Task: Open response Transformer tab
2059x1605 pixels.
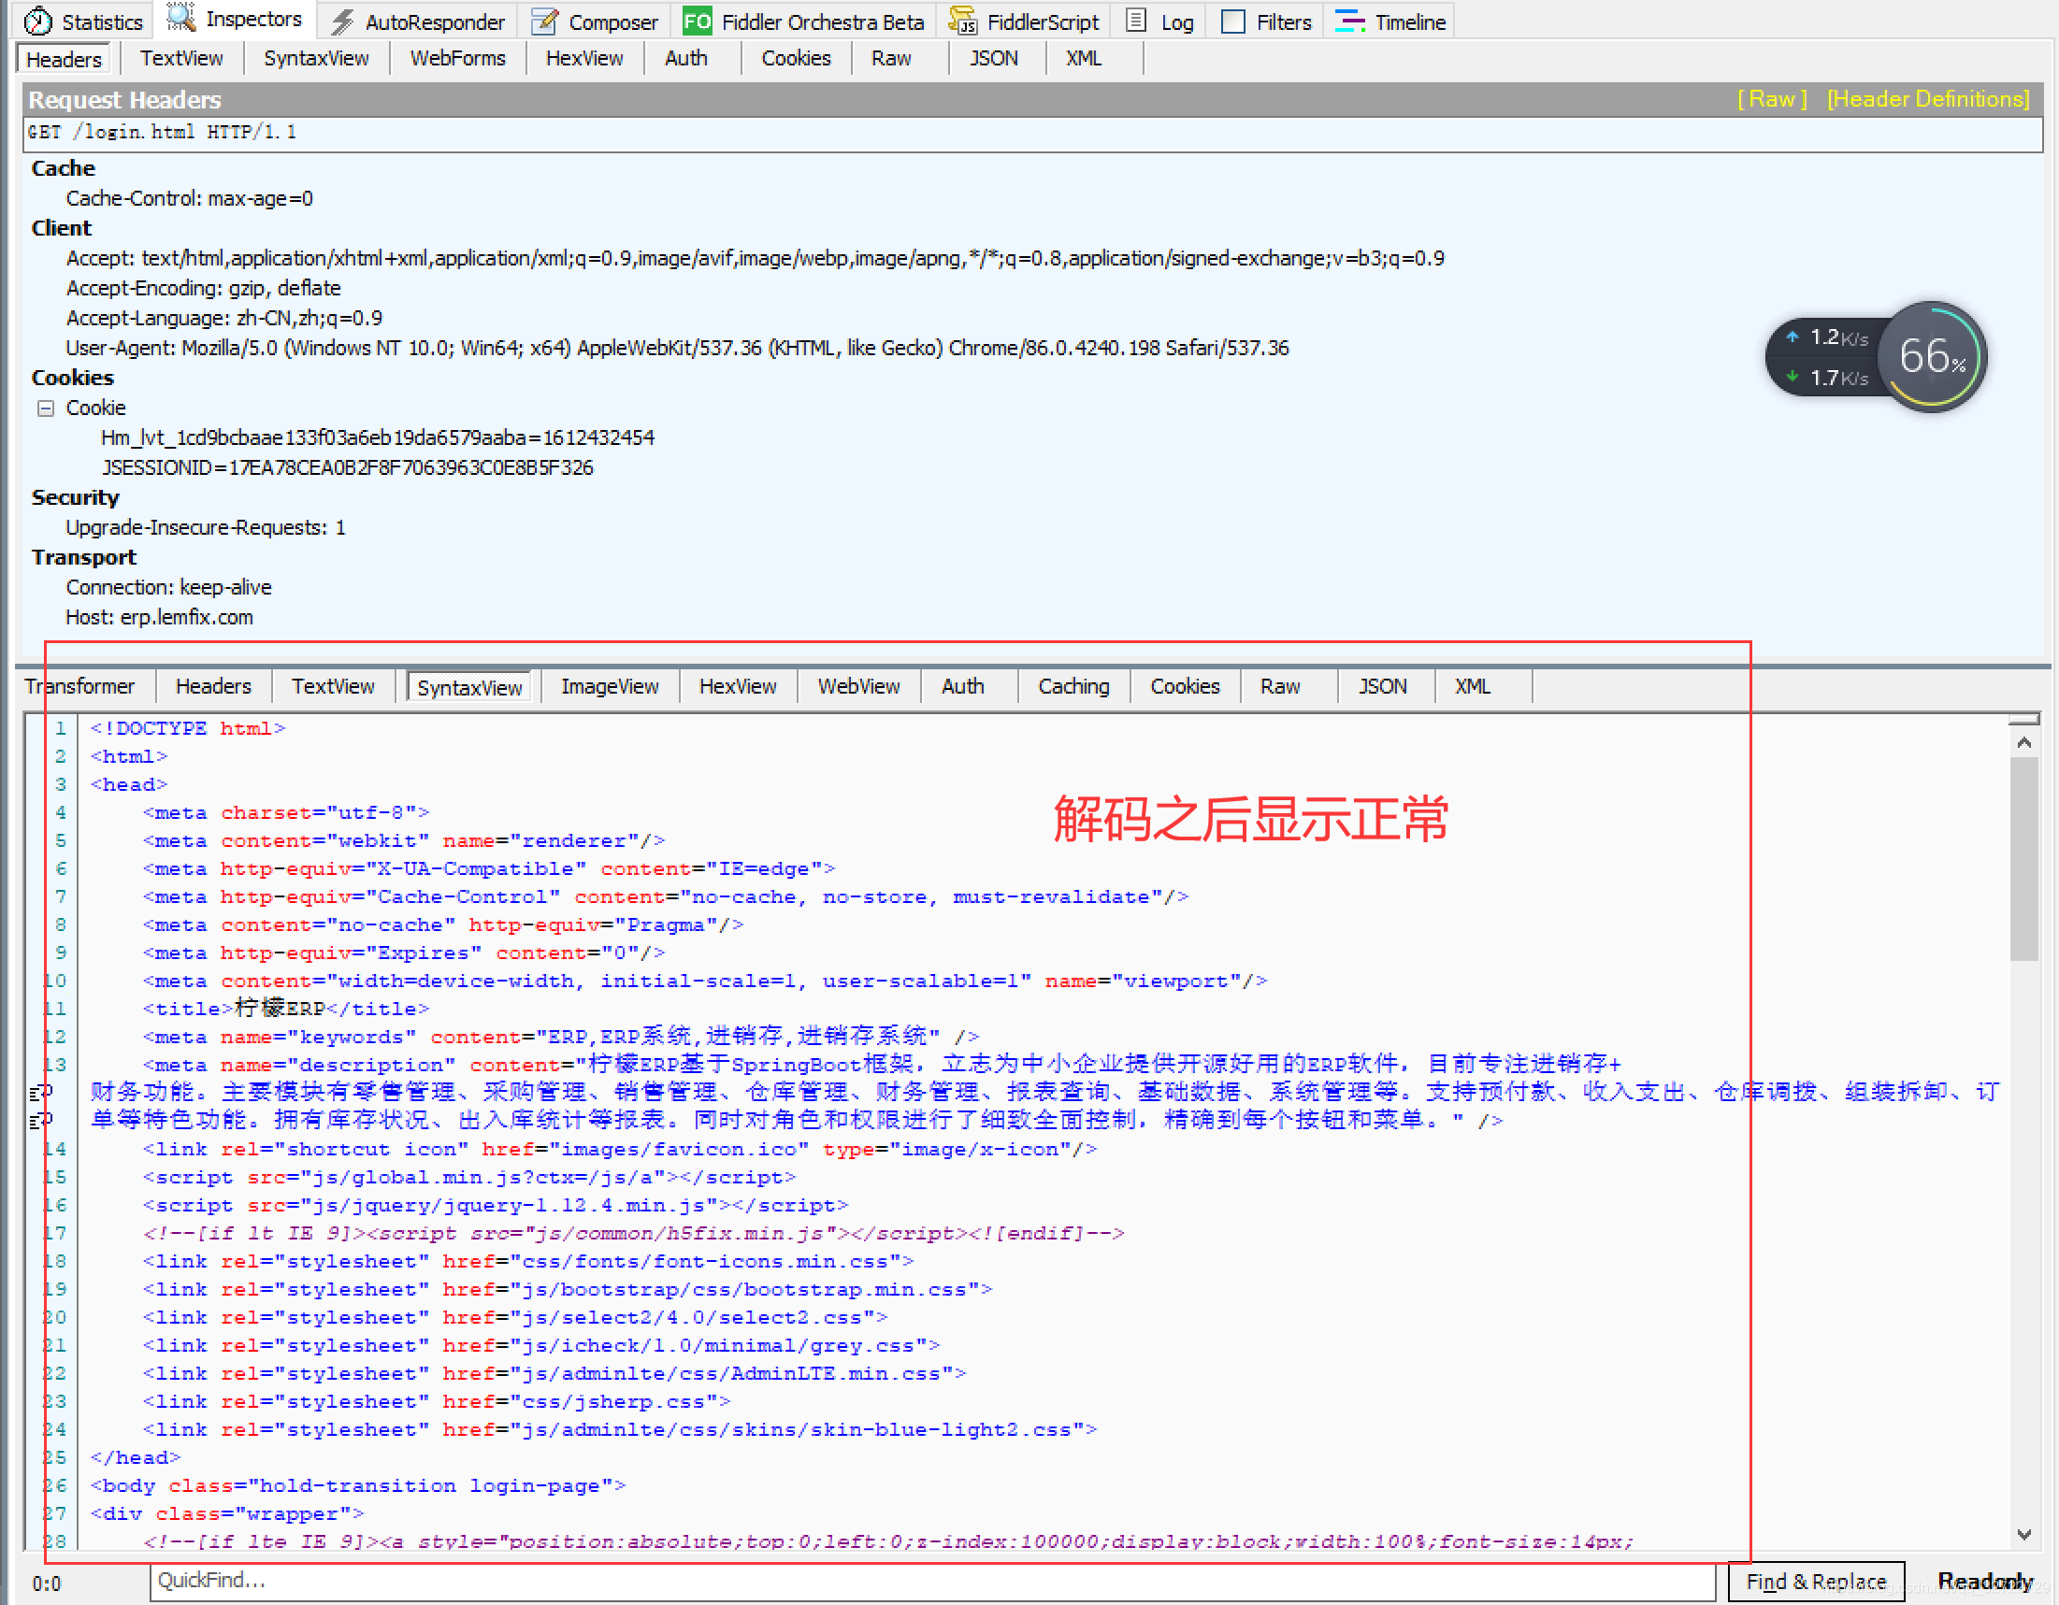Action: [x=79, y=686]
